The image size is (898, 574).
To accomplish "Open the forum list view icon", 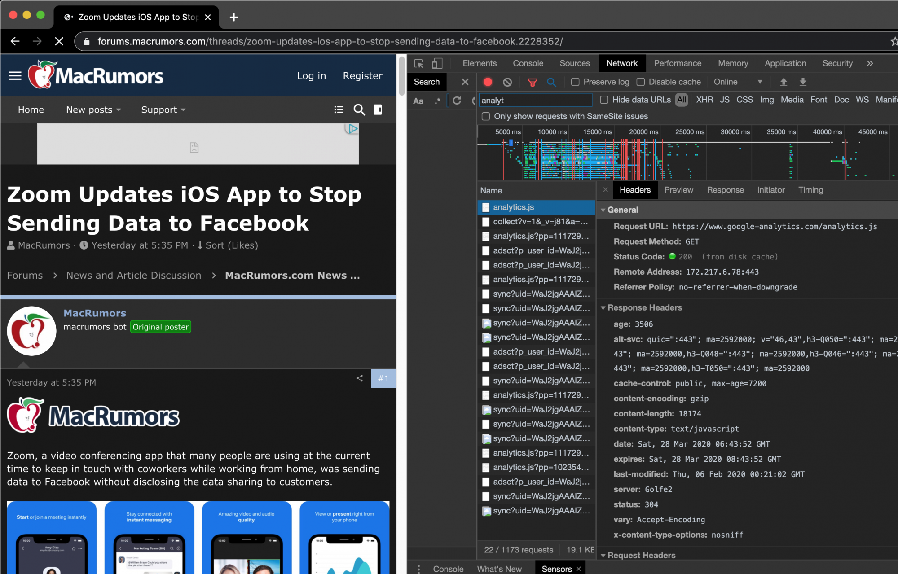I will click(x=339, y=110).
